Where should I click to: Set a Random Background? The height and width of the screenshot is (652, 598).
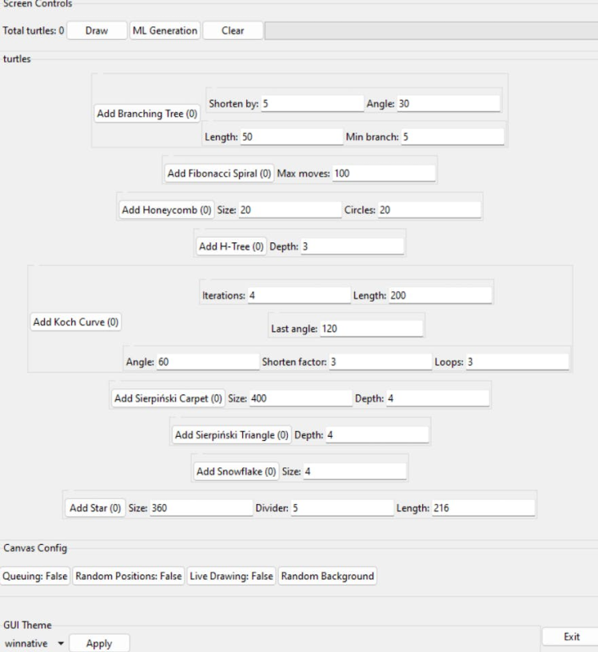[x=328, y=577]
